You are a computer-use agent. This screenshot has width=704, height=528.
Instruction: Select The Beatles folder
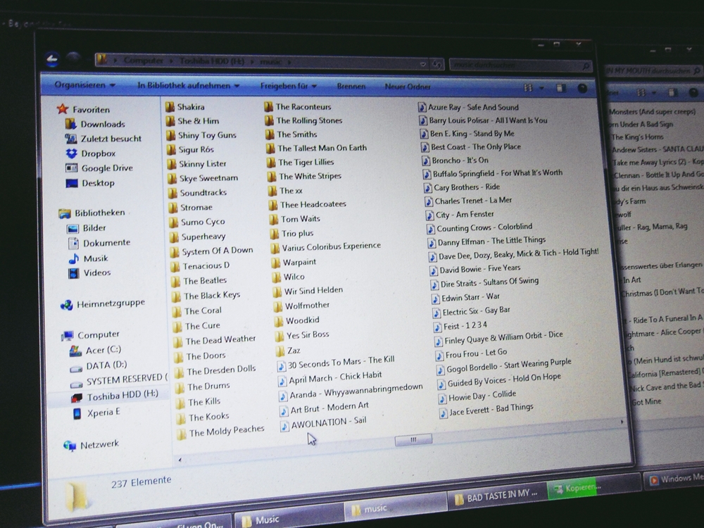tap(199, 281)
